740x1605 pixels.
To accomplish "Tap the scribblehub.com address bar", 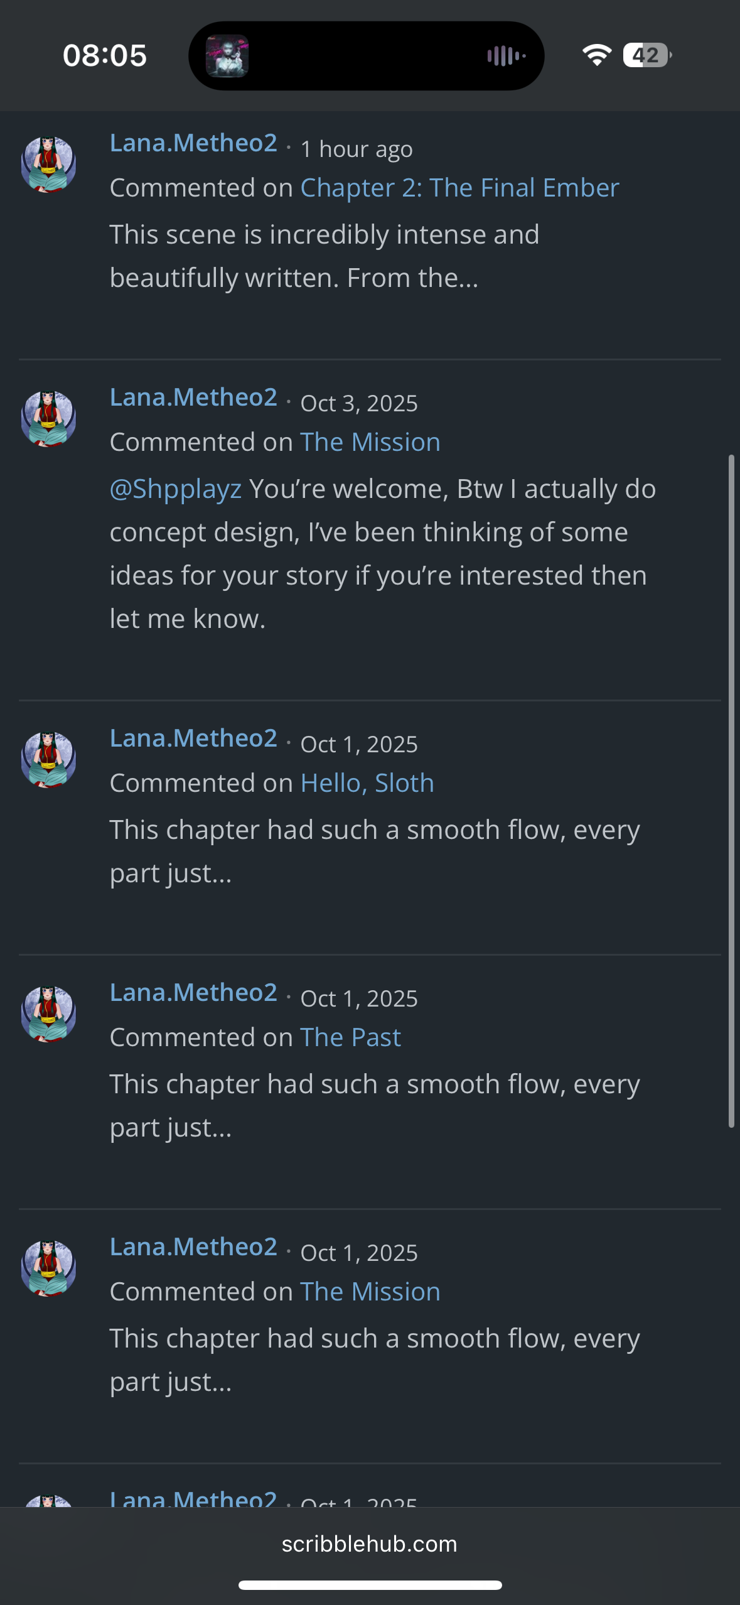I will click(x=370, y=1544).
